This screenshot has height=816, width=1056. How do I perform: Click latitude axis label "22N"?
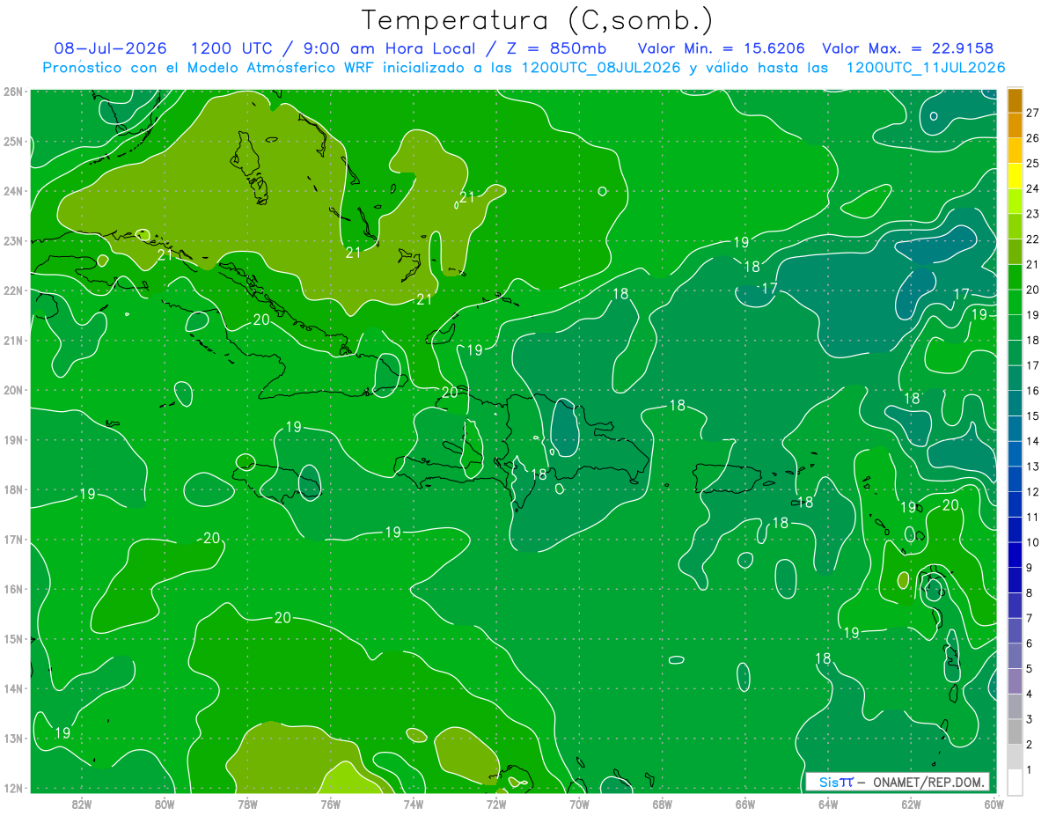(13, 290)
